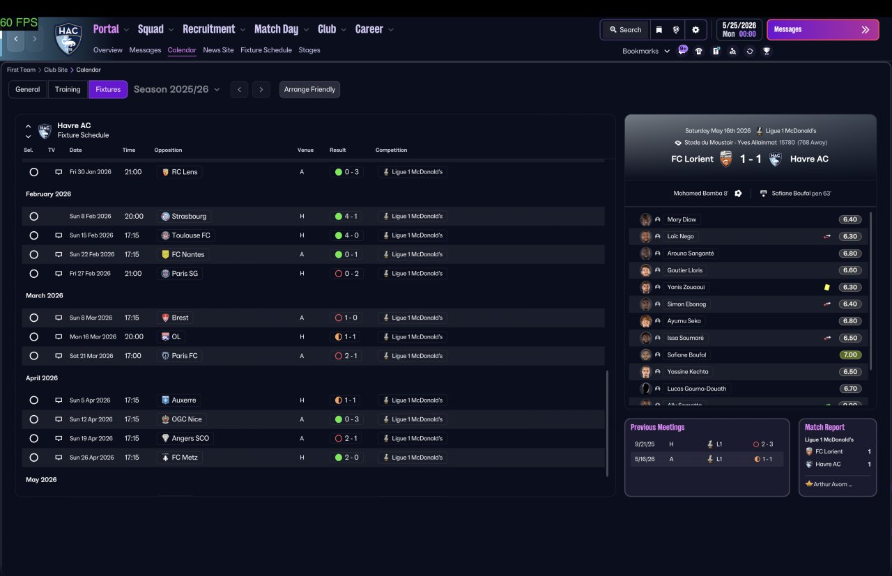Click the stadium icon before Stade du Moustoir

click(678, 143)
